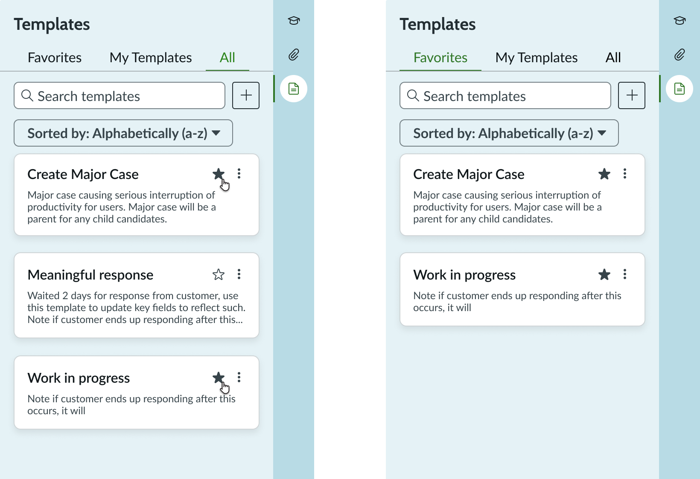This screenshot has width=700, height=479.
Task: Open Favorites tab in left panel
Action: (55, 58)
